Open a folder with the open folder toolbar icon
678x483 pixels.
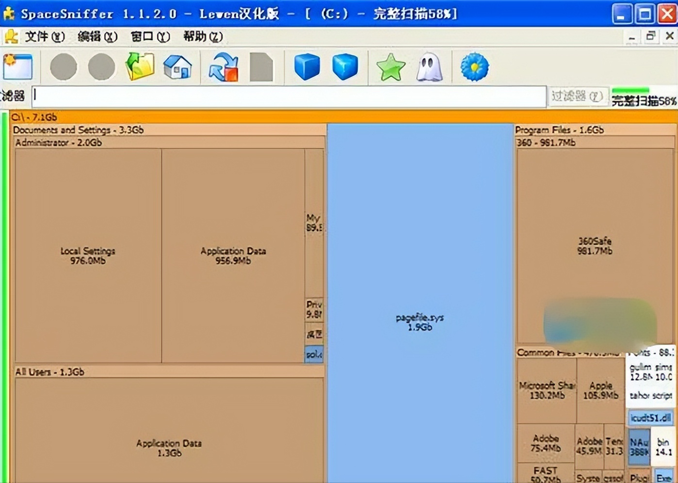click(139, 67)
